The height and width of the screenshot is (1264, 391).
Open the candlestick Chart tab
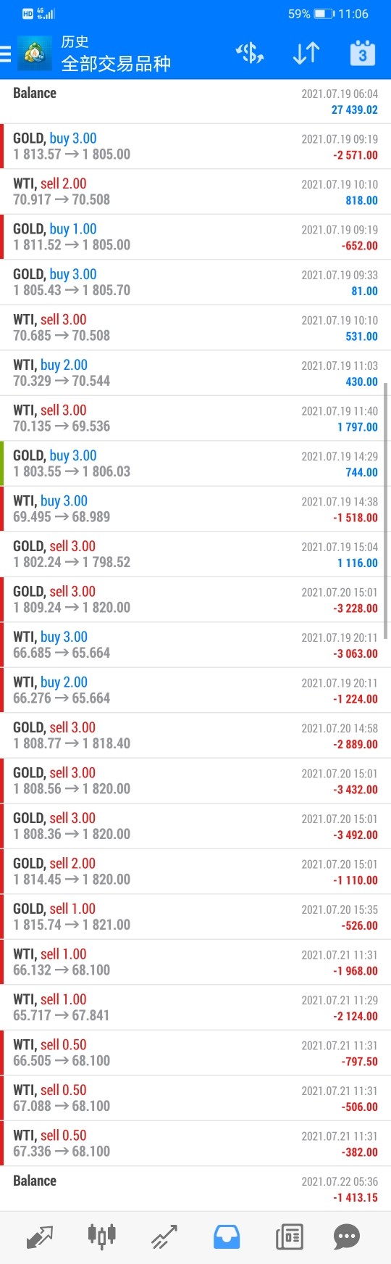tap(101, 1236)
